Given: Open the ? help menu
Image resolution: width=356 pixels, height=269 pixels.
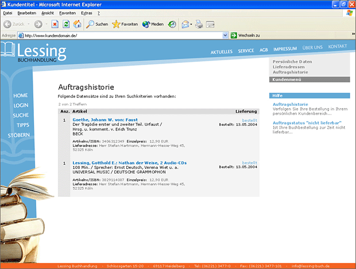Looking at the screenshot, I should pos(99,13).
